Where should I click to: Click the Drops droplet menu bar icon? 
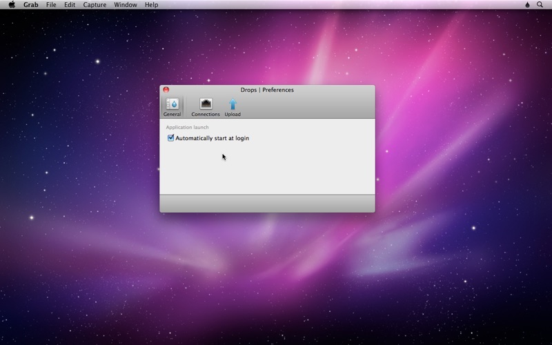(528, 5)
